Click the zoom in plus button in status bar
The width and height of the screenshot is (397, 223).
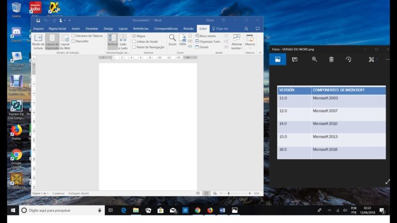click(250, 194)
